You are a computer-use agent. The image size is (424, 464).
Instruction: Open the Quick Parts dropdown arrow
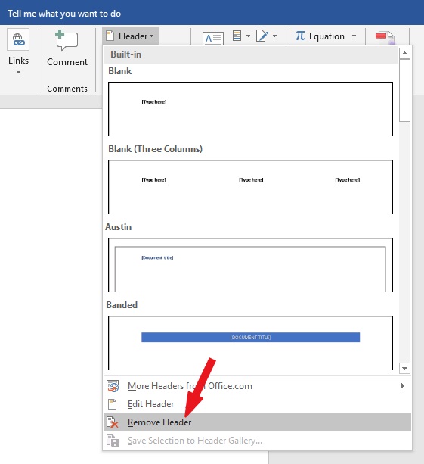[x=248, y=36]
